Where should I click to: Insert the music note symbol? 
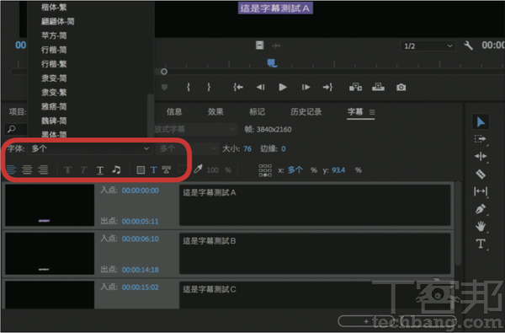coord(117,169)
